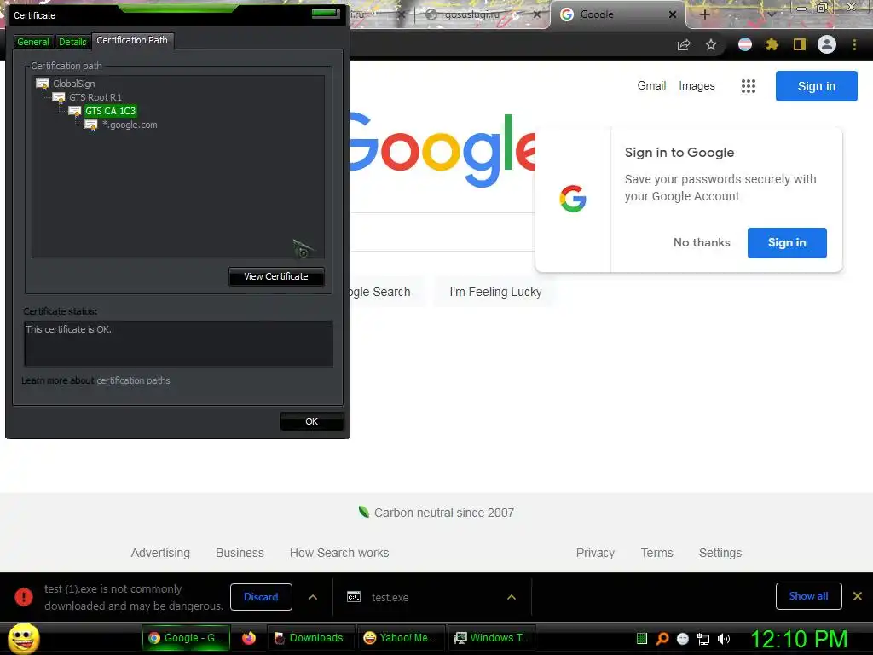
Task: Switch to the Google browser tab
Action: 612,14
